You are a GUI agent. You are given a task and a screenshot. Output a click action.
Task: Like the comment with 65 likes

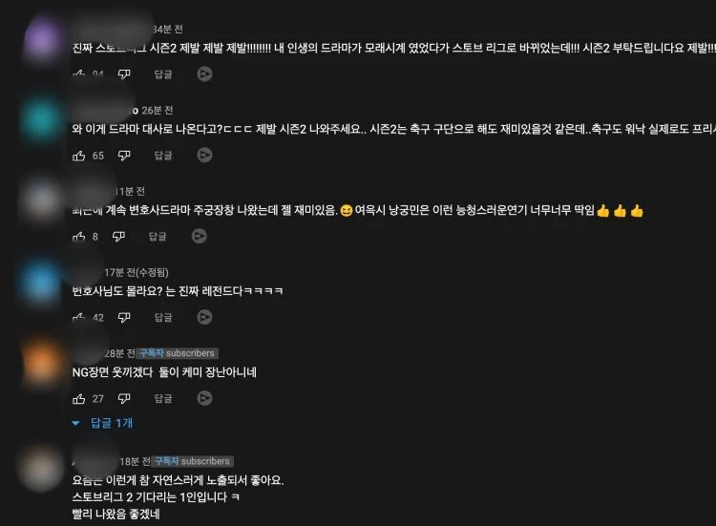(x=79, y=156)
